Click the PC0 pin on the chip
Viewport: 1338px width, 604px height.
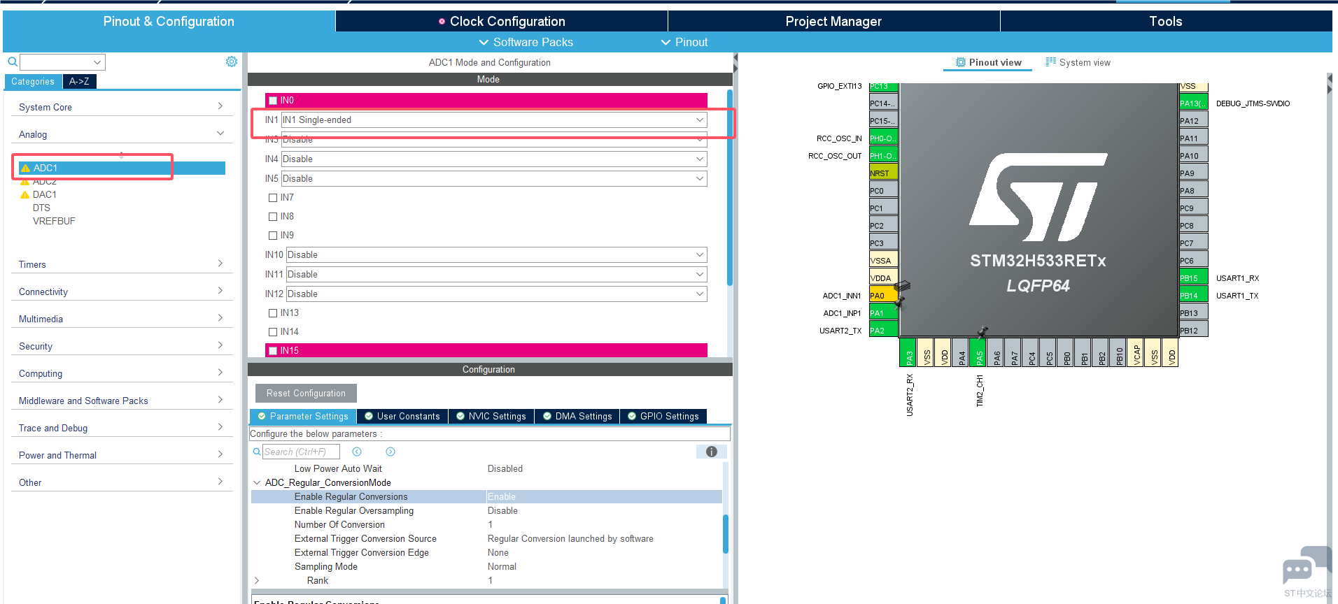click(x=883, y=191)
